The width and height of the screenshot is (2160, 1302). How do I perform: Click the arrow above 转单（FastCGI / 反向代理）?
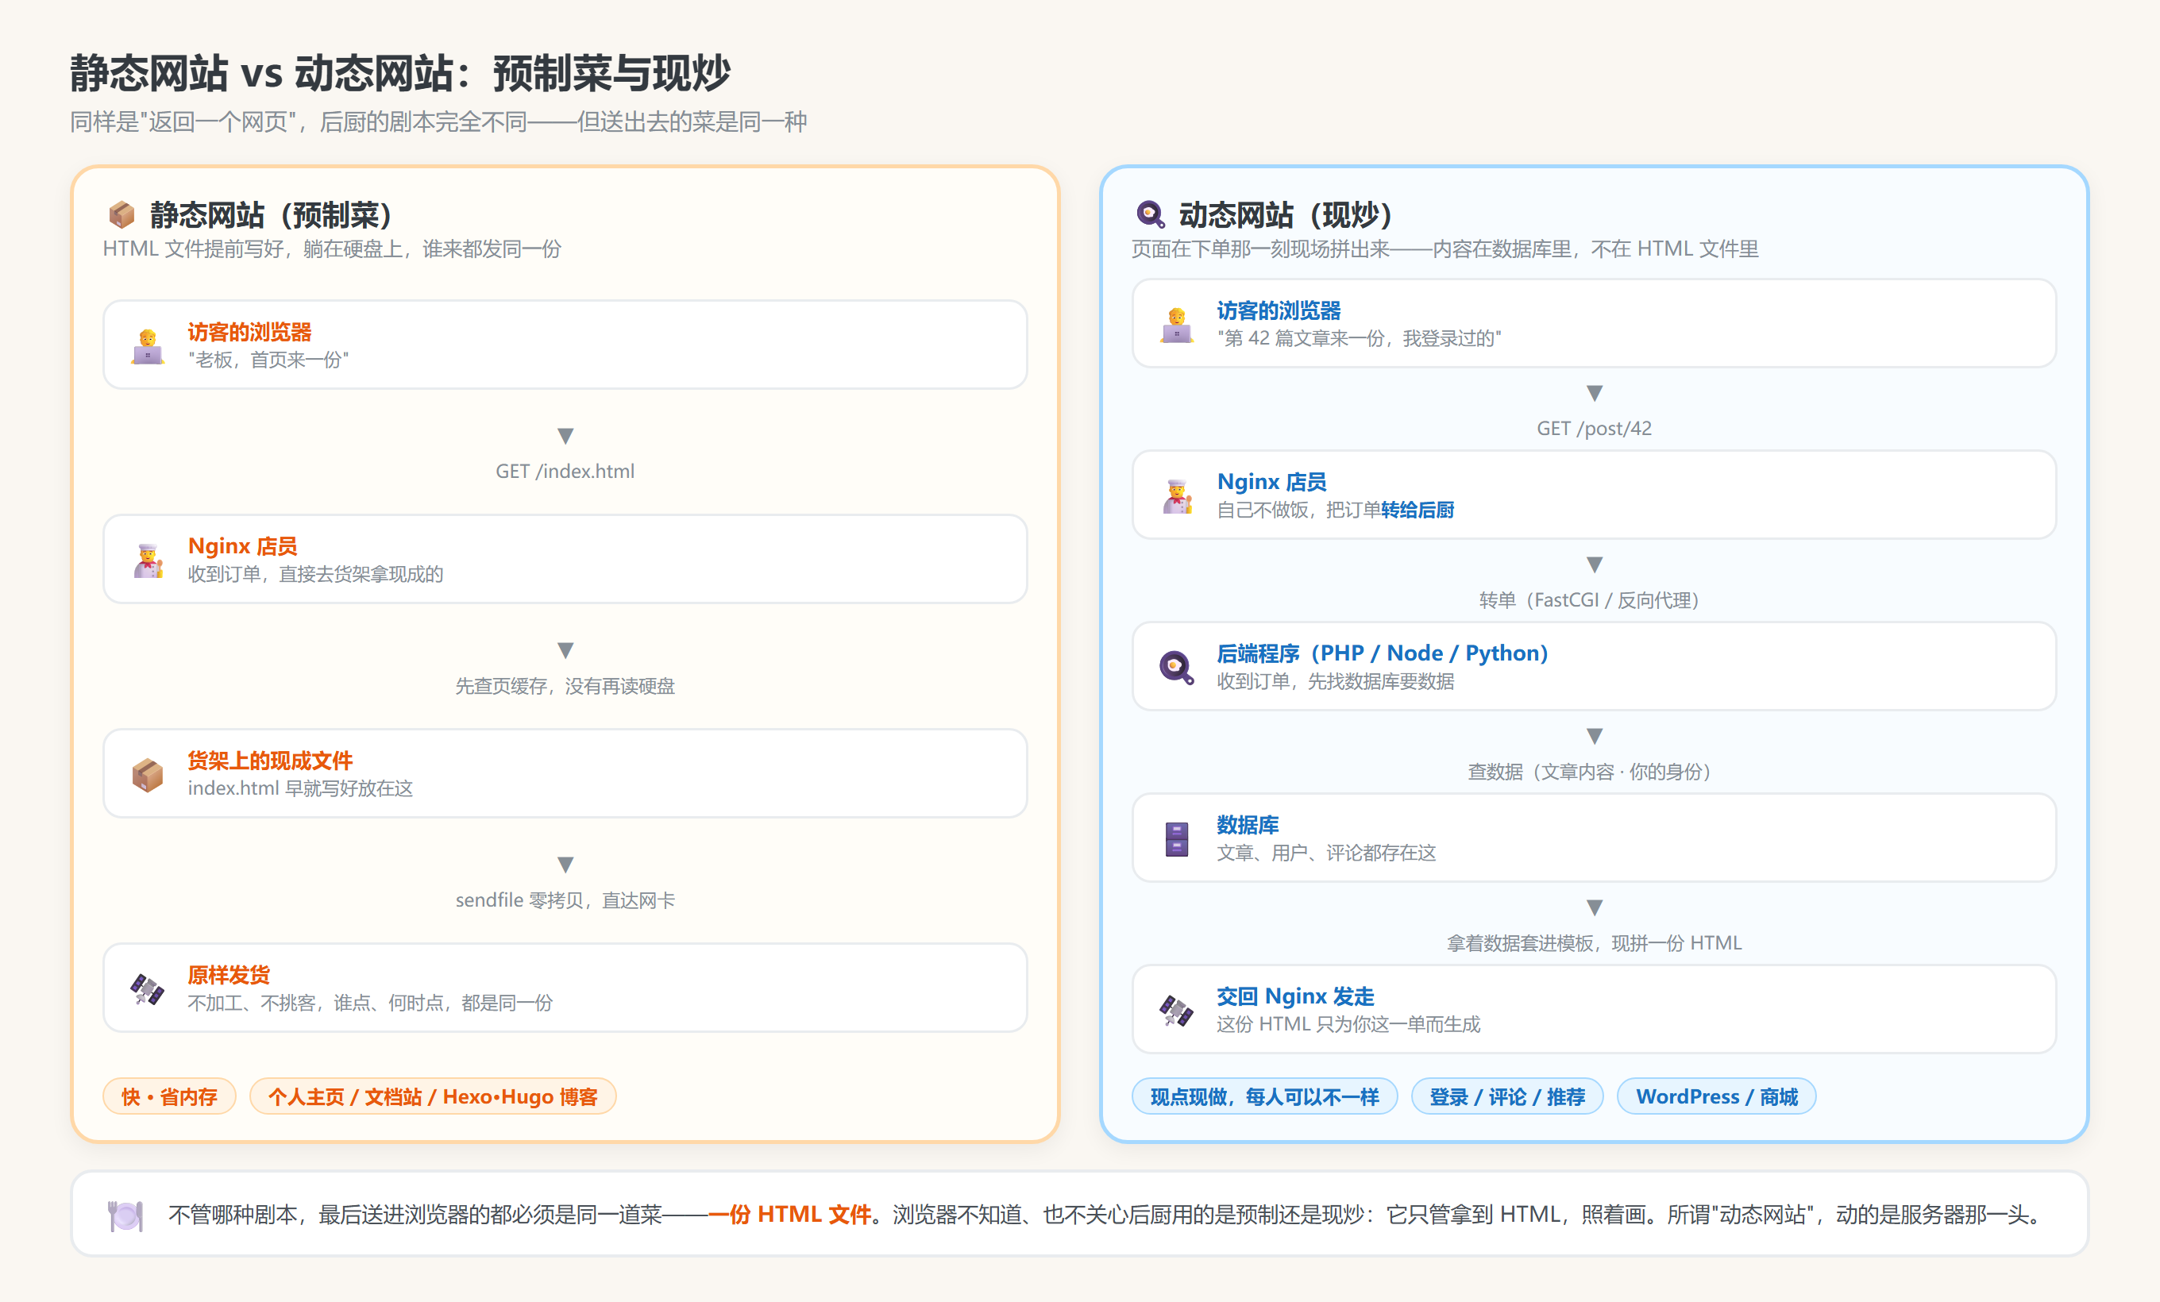(1595, 564)
